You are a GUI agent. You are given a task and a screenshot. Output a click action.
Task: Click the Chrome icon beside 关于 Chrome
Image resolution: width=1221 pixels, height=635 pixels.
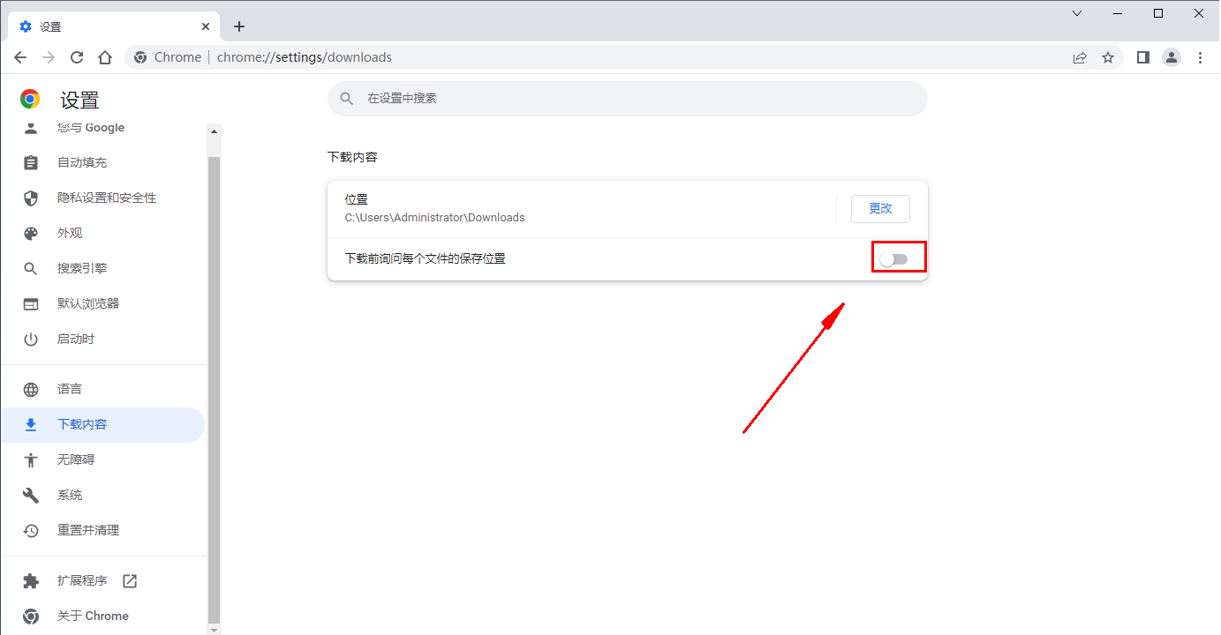pyautogui.click(x=31, y=616)
